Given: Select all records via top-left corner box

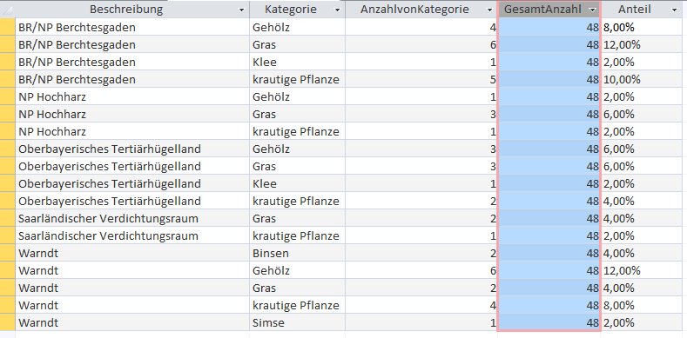Looking at the screenshot, I should (8, 10).
